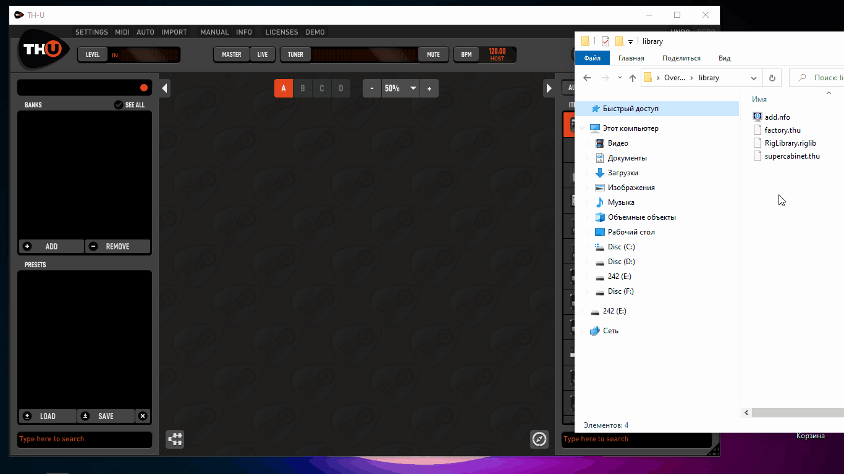
Task: Select scene B
Action: (303, 88)
